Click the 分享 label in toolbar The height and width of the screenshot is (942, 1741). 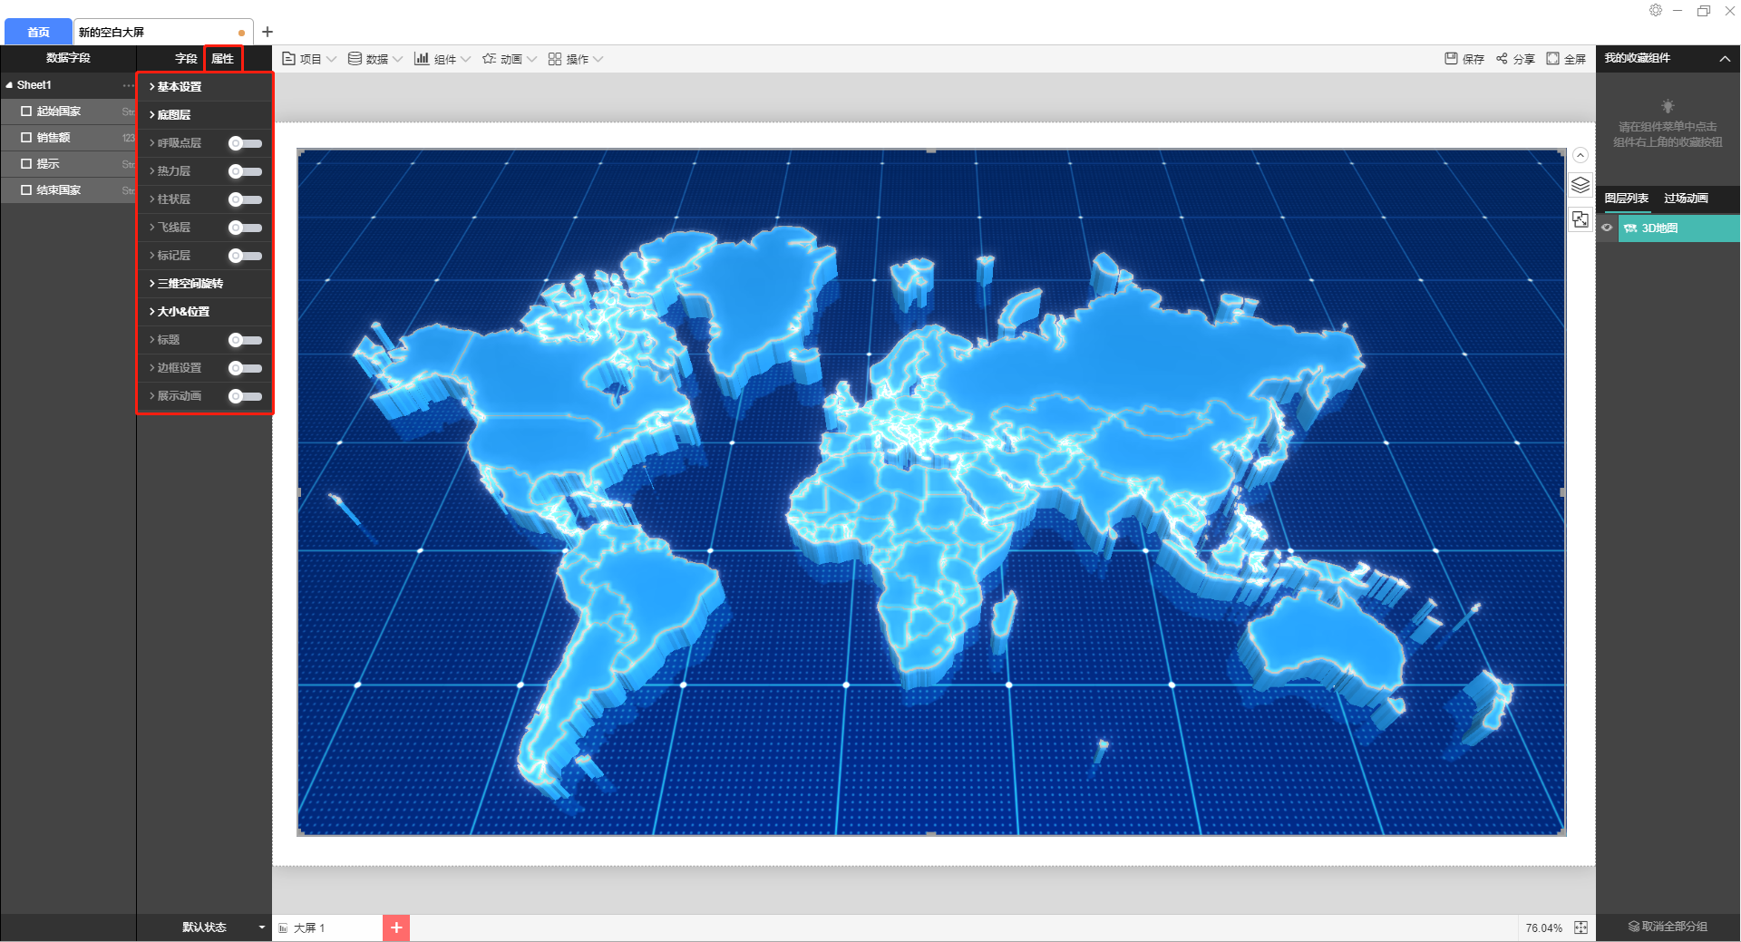[1524, 60]
